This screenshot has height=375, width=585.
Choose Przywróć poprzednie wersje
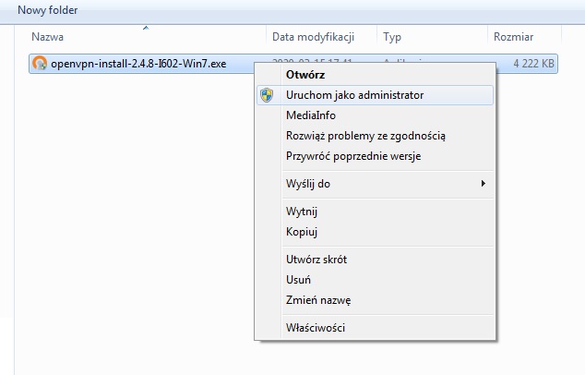click(x=353, y=156)
